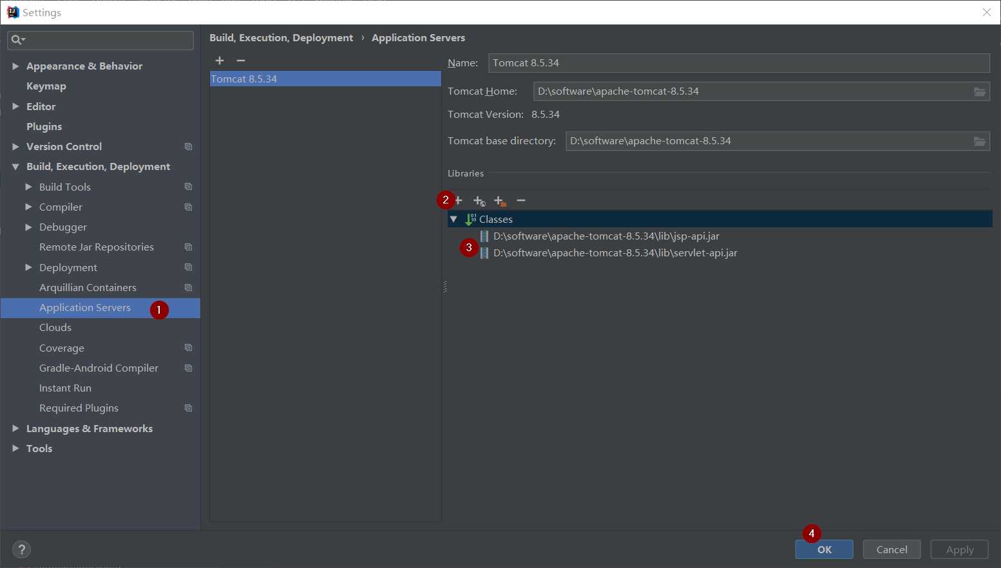Expand the Tools section

15,448
